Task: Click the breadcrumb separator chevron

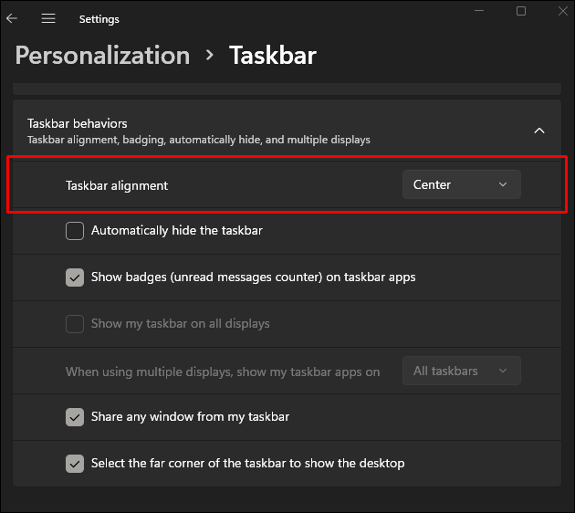Action: 210,55
